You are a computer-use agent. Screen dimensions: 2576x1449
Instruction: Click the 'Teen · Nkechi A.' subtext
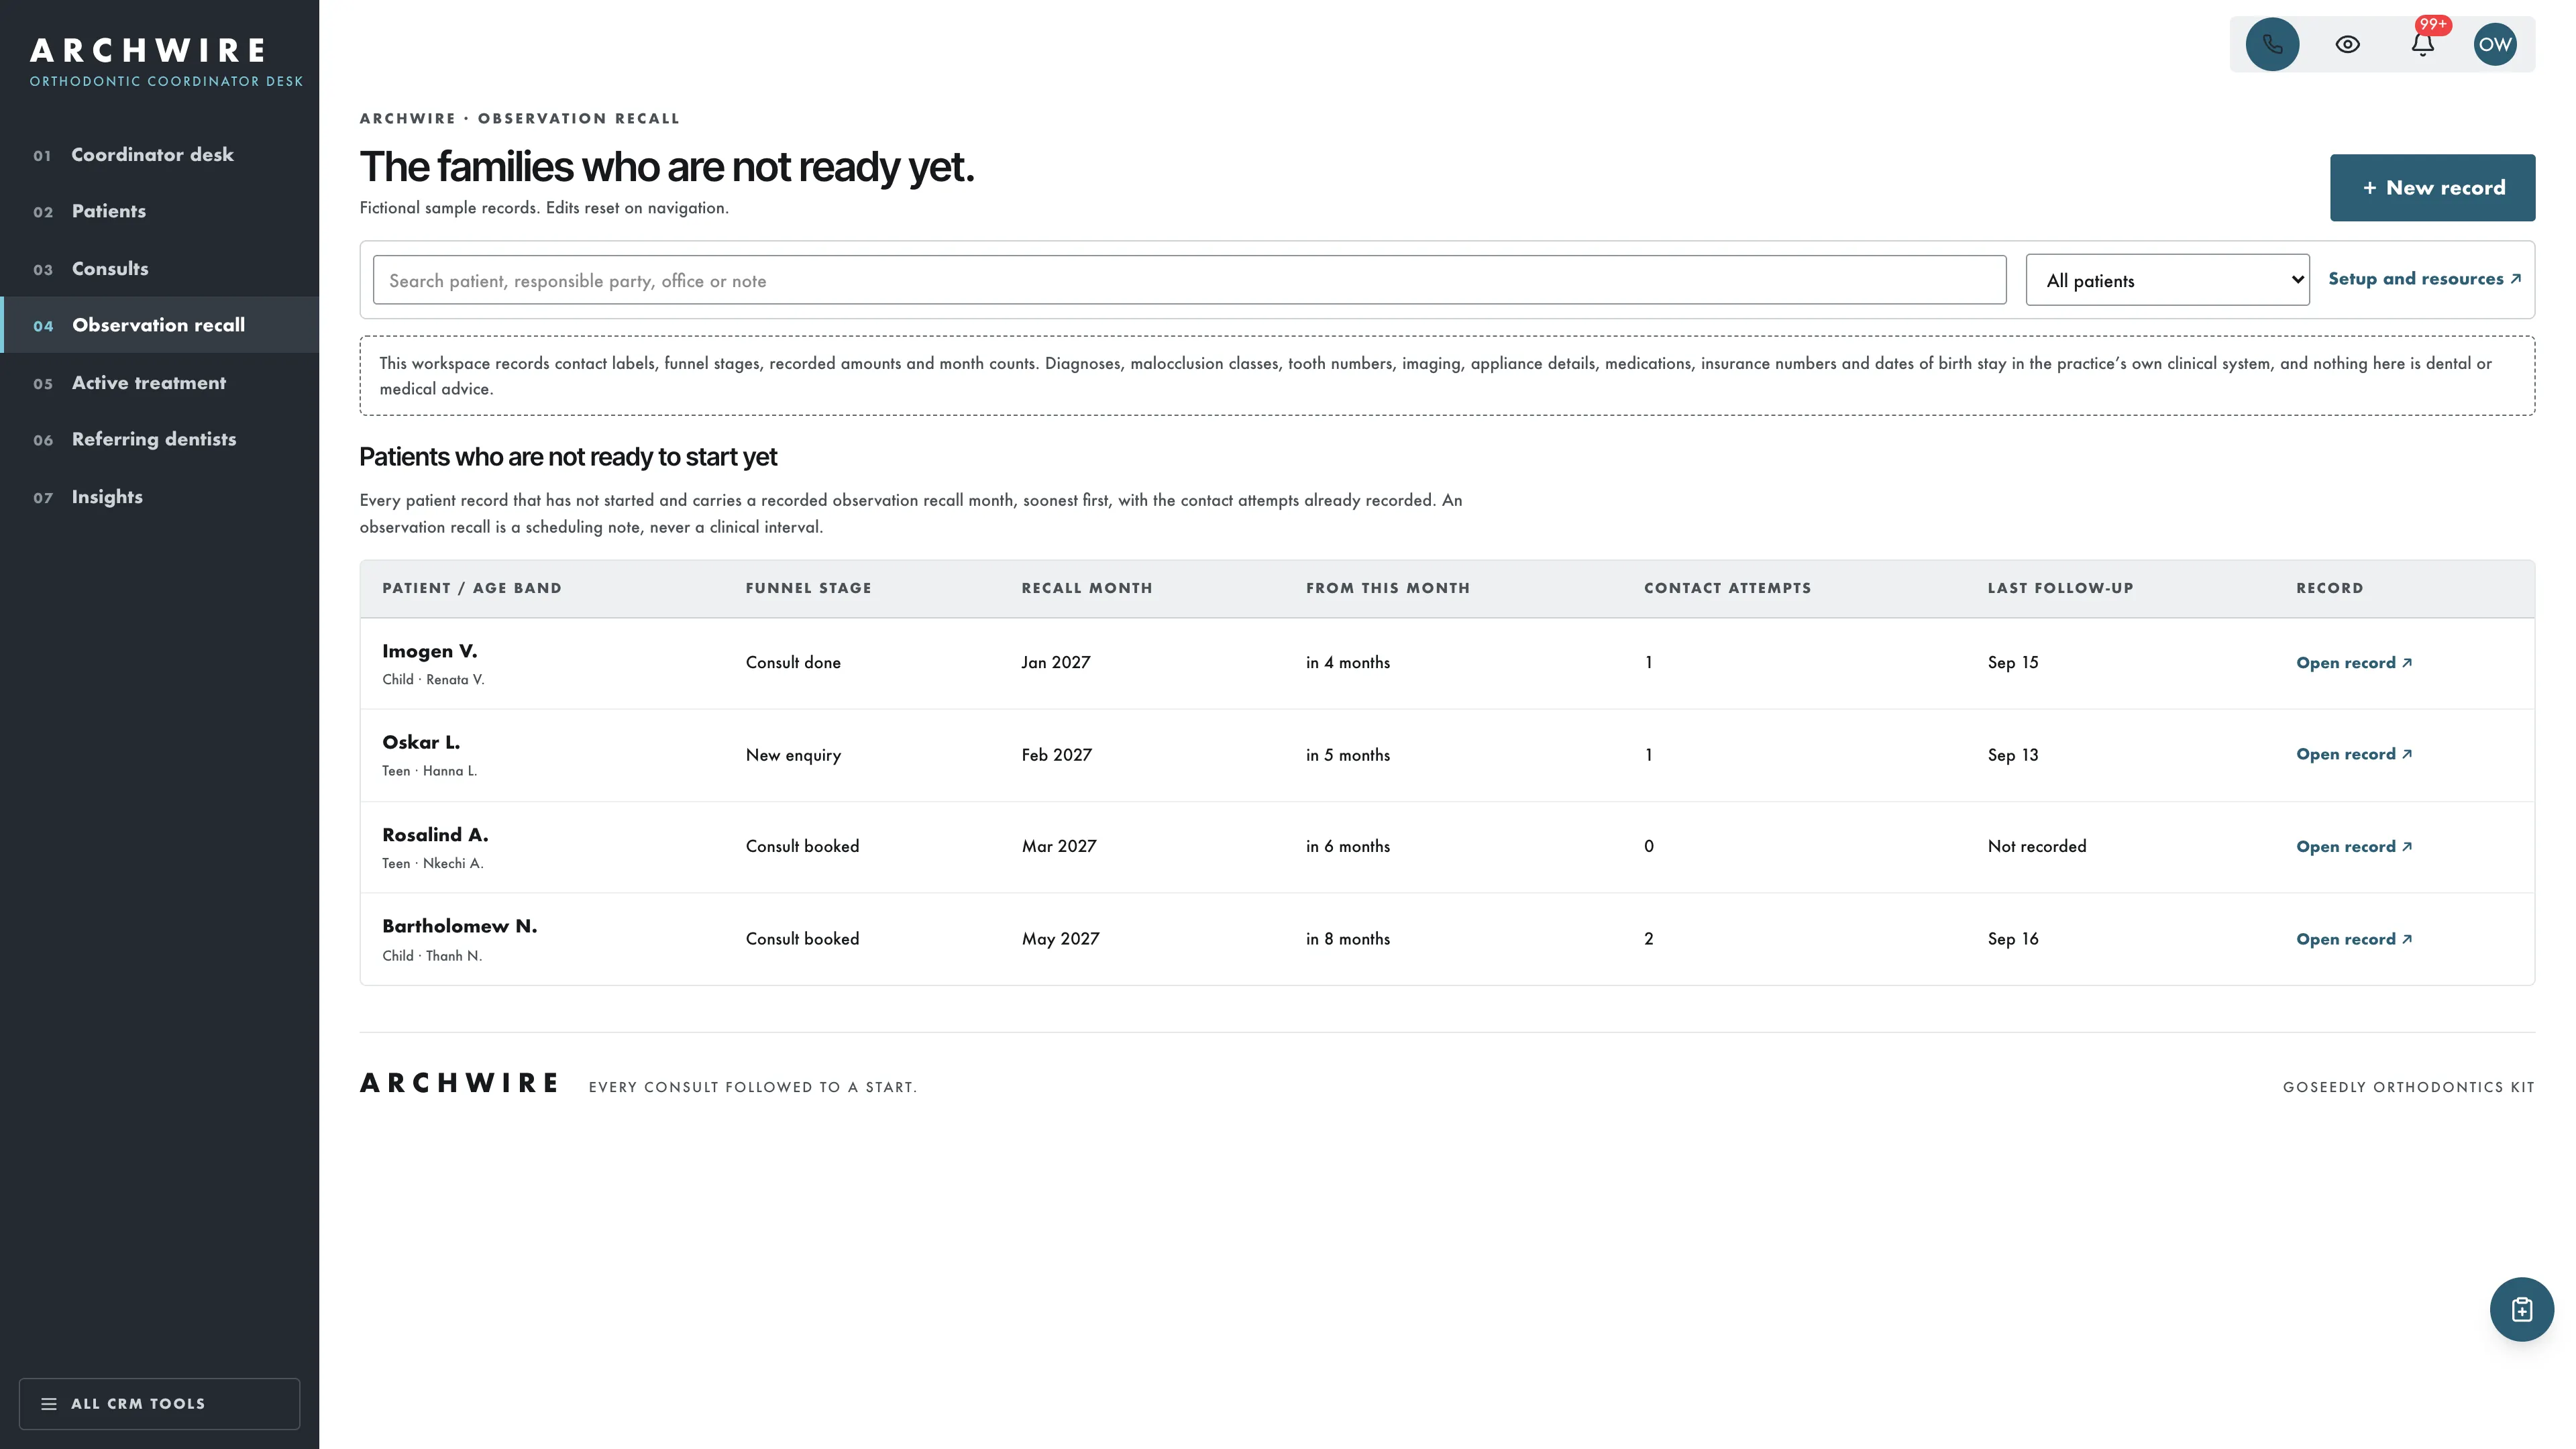[x=432, y=863]
